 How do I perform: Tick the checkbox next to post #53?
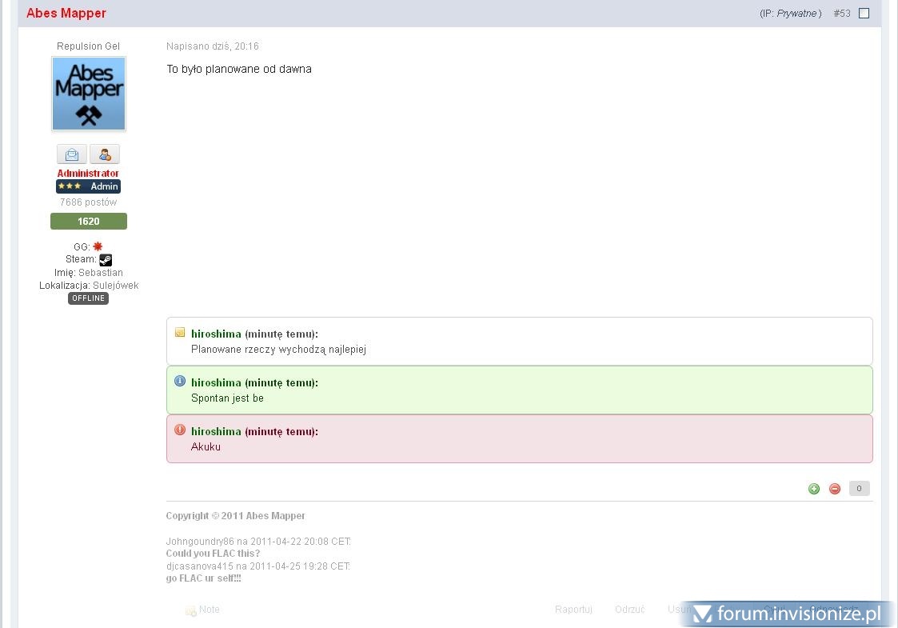[864, 14]
